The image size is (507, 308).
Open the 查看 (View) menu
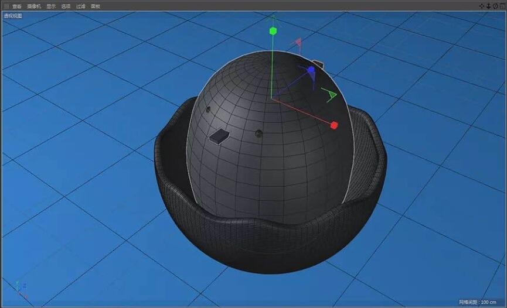pyautogui.click(x=17, y=6)
